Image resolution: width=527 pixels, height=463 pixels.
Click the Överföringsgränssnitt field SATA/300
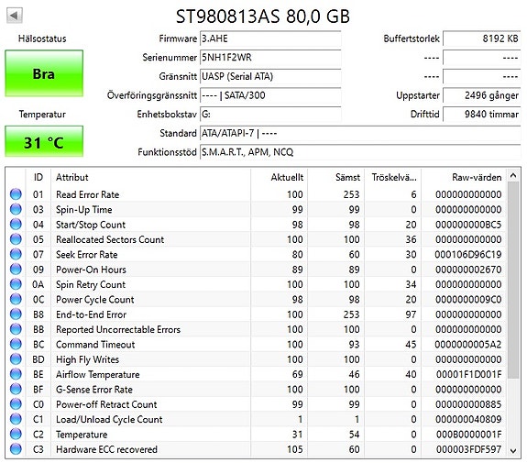270,95
